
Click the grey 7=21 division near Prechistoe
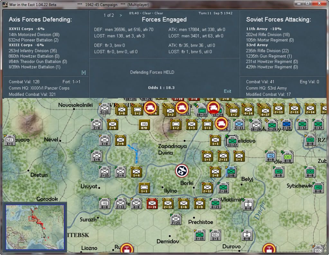click(x=176, y=219)
